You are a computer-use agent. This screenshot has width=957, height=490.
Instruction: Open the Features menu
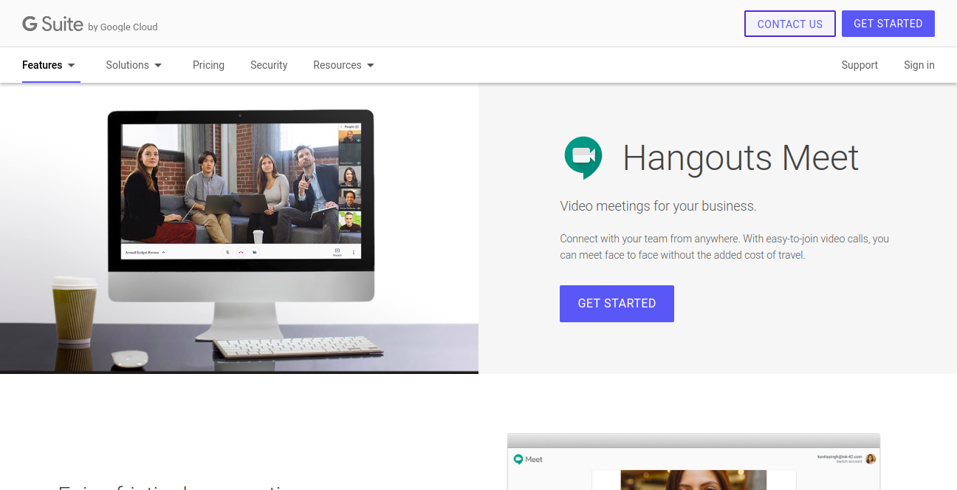click(x=49, y=65)
